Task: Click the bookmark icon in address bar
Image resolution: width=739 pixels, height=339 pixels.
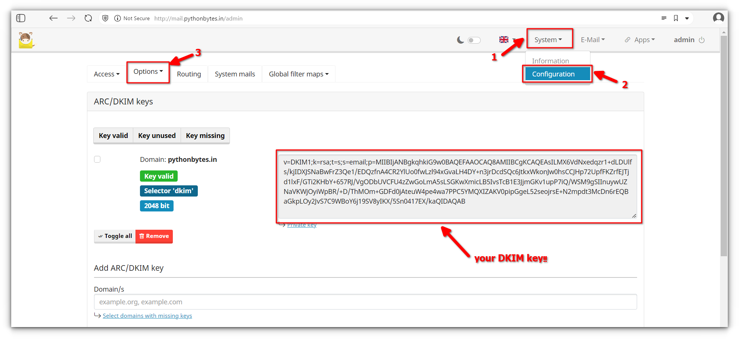Action: 676,18
